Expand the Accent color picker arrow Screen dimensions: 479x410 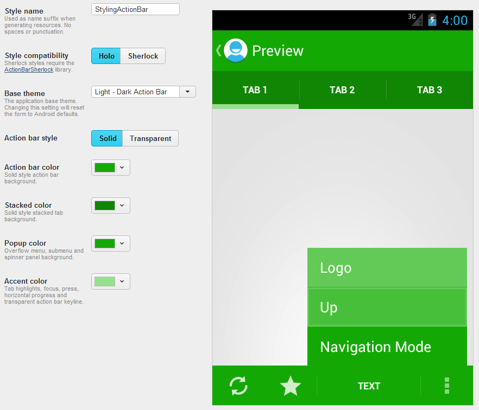(122, 281)
